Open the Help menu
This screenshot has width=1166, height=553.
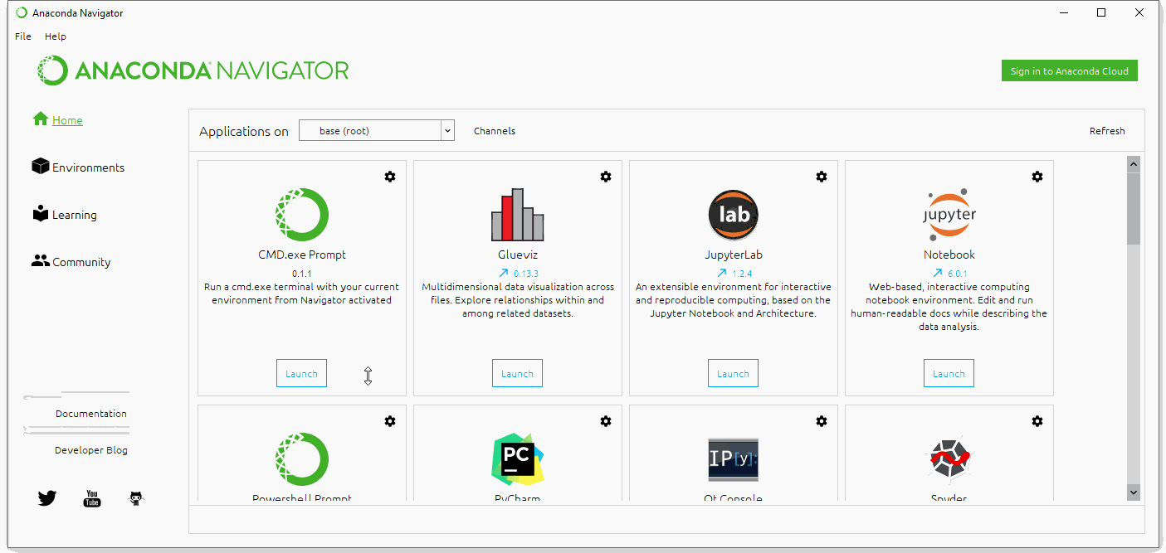click(x=56, y=36)
